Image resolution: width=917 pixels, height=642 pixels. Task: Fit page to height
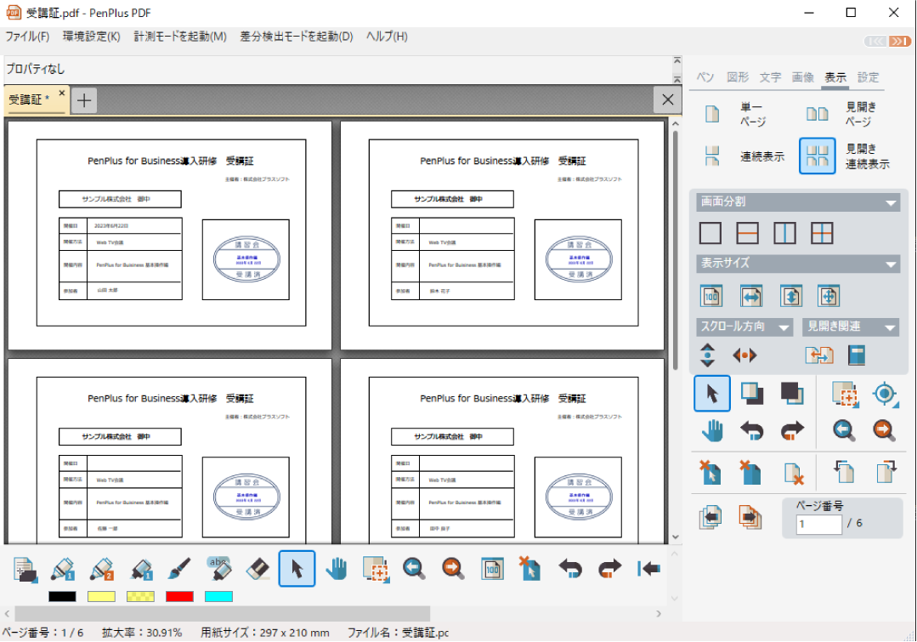click(790, 296)
